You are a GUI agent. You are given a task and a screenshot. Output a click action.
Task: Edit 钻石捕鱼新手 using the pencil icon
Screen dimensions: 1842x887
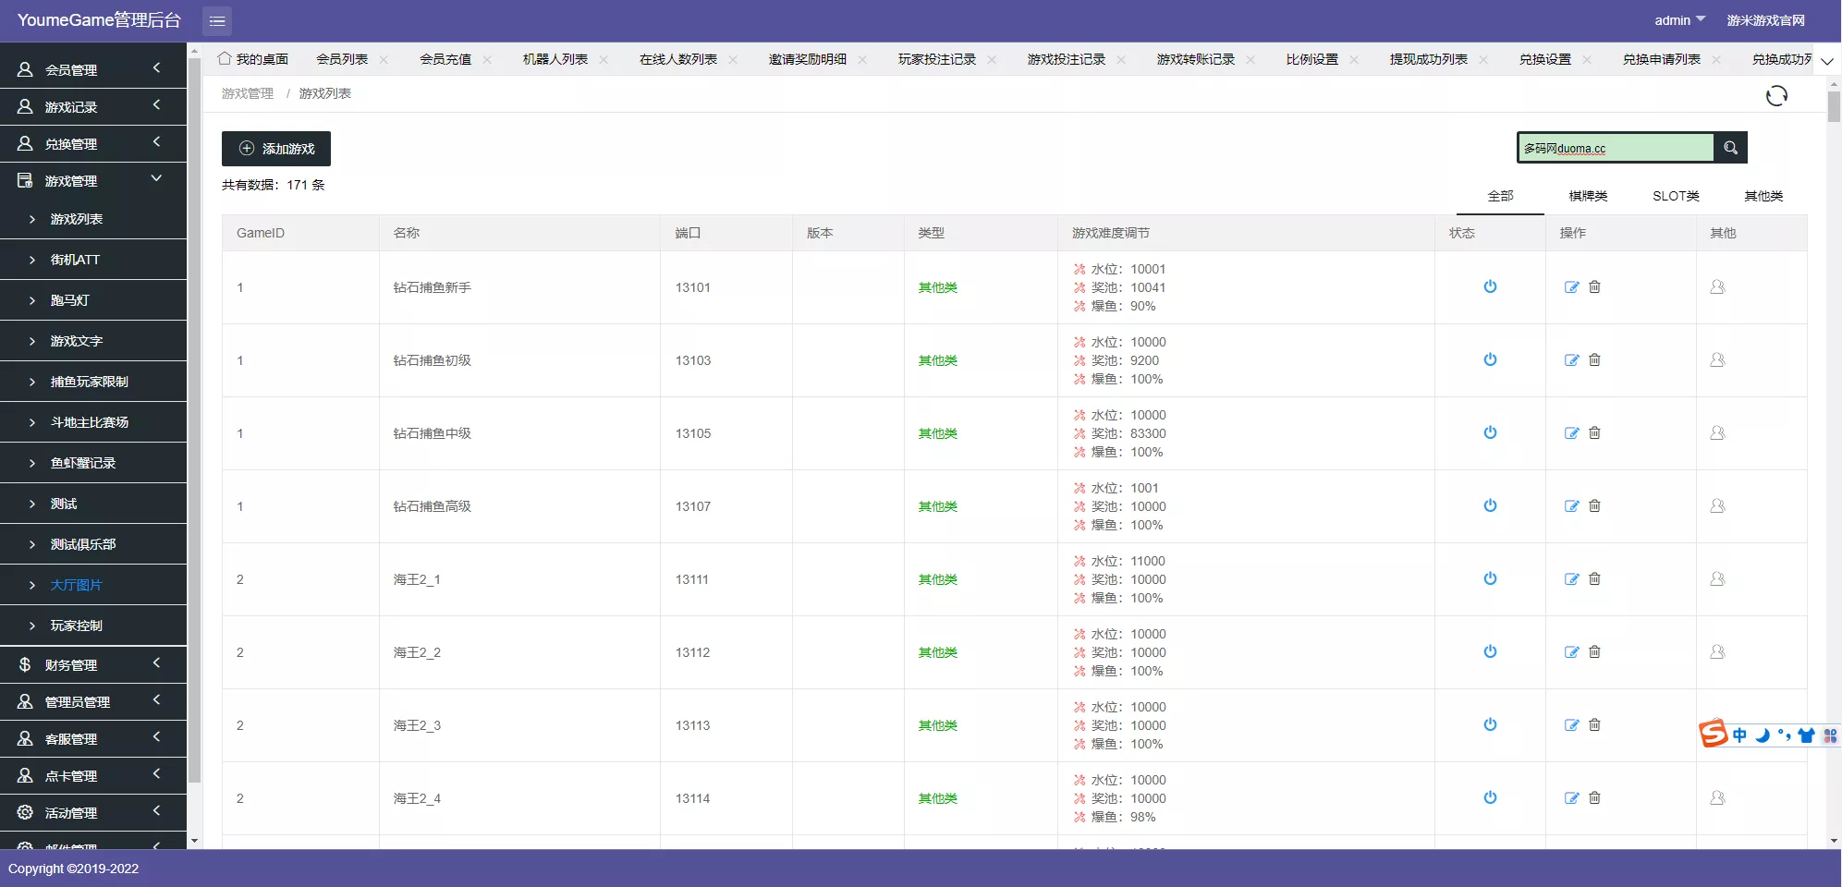point(1571,286)
